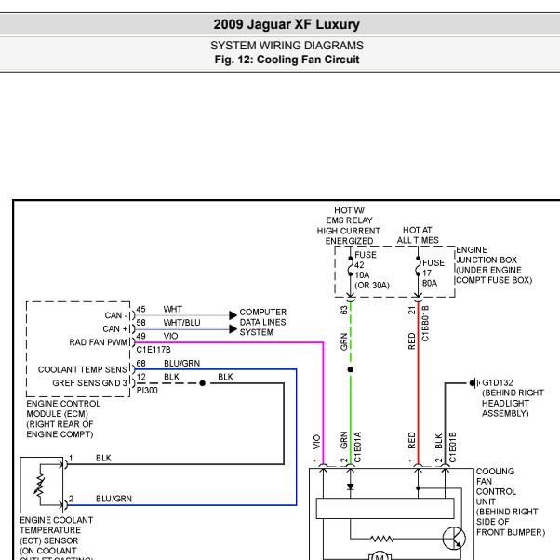Select the splice dot on dashed BLK wire
560x560 pixels.
(x=202, y=383)
